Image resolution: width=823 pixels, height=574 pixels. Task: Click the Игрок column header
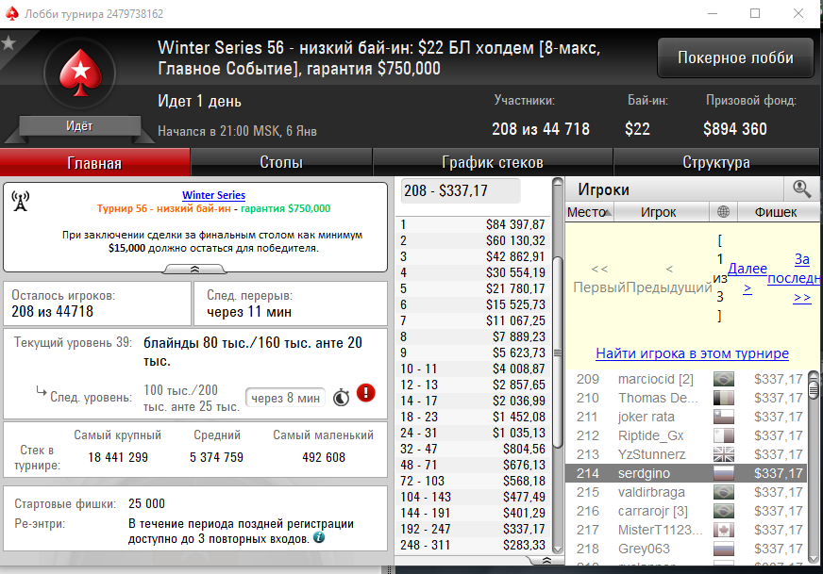coord(661,212)
